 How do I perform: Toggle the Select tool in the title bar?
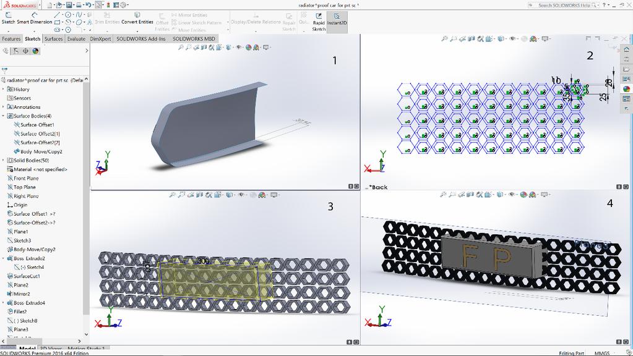tap(98, 5)
